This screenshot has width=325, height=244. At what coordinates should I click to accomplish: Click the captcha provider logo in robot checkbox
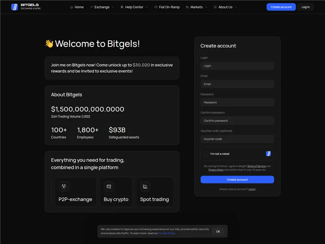coord(268,154)
